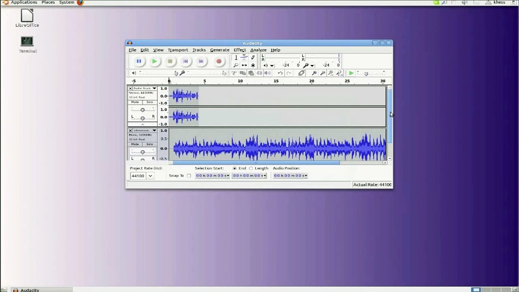The image size is (519, 292).
Task: Click the Cut scissors icon
Action: click(x=234, y=73)
